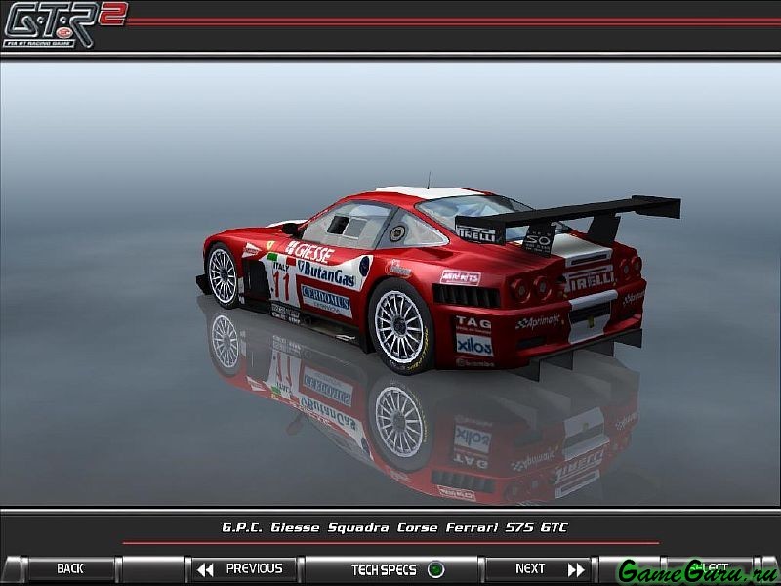Open the TECH SPECS panel
Viewport: 781px width, 586px height.
click(x=391, y=569)
